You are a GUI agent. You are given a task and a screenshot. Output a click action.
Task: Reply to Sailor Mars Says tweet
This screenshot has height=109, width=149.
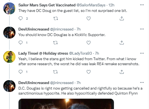pyautogui.click(x=20, y=18)
